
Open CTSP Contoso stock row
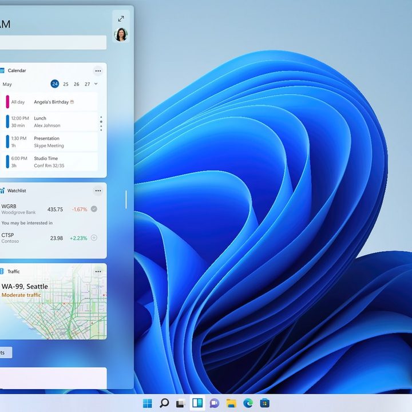pos(49,238)
